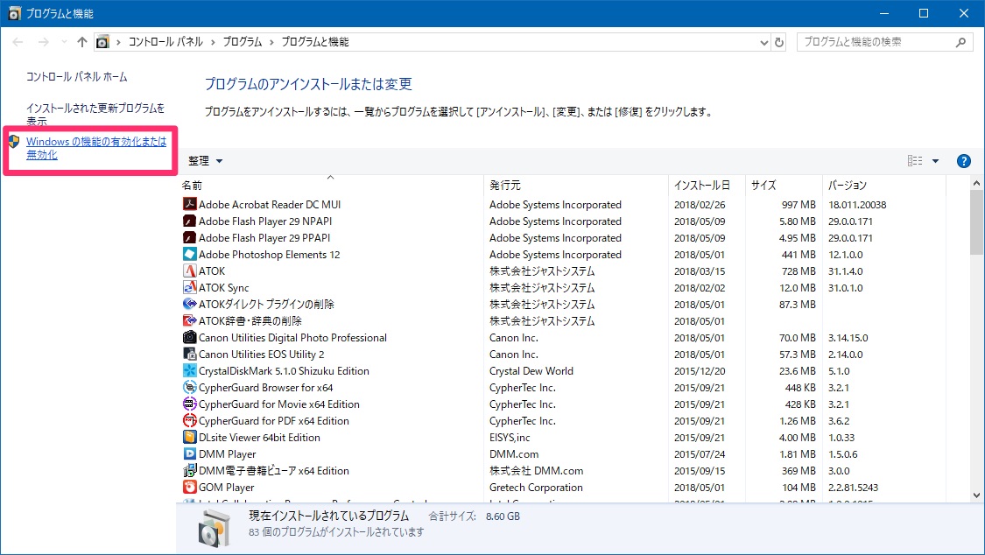This screenshot has width=985, height=555.
Task: Click the DMM Player icon
Action: pyautogui.click(x=189, y=454)
